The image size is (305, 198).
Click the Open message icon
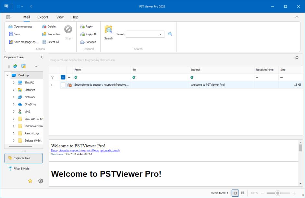10,27
